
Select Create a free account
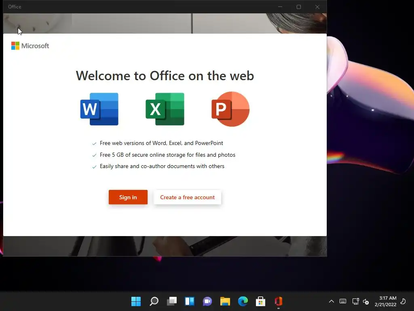pos(188,197)
